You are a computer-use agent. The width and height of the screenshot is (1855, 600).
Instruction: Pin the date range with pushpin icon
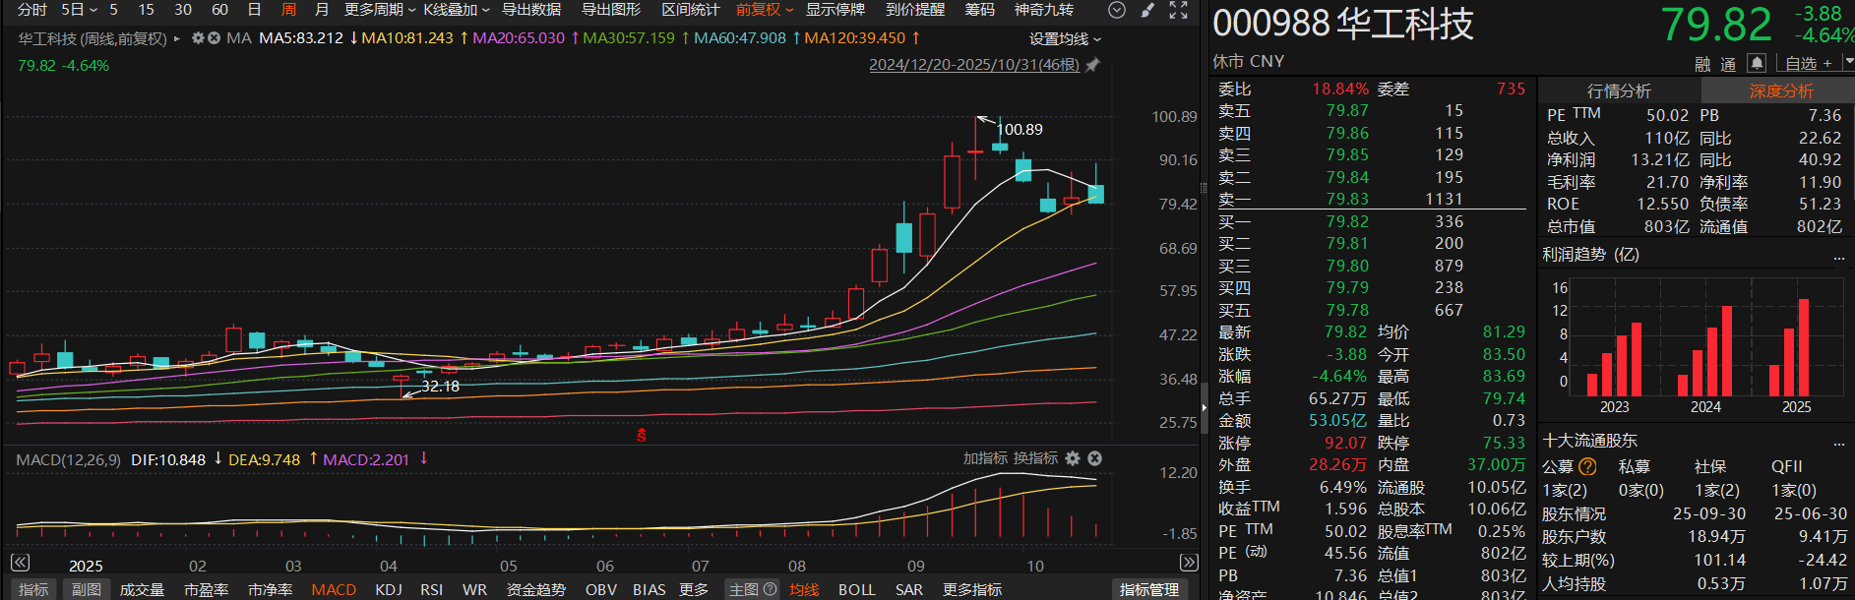(x=1092, y=65)
